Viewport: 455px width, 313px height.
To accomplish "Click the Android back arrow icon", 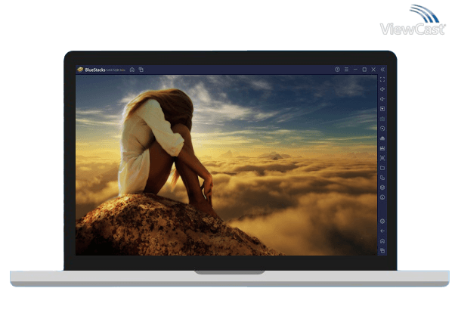I will (382, 231).
